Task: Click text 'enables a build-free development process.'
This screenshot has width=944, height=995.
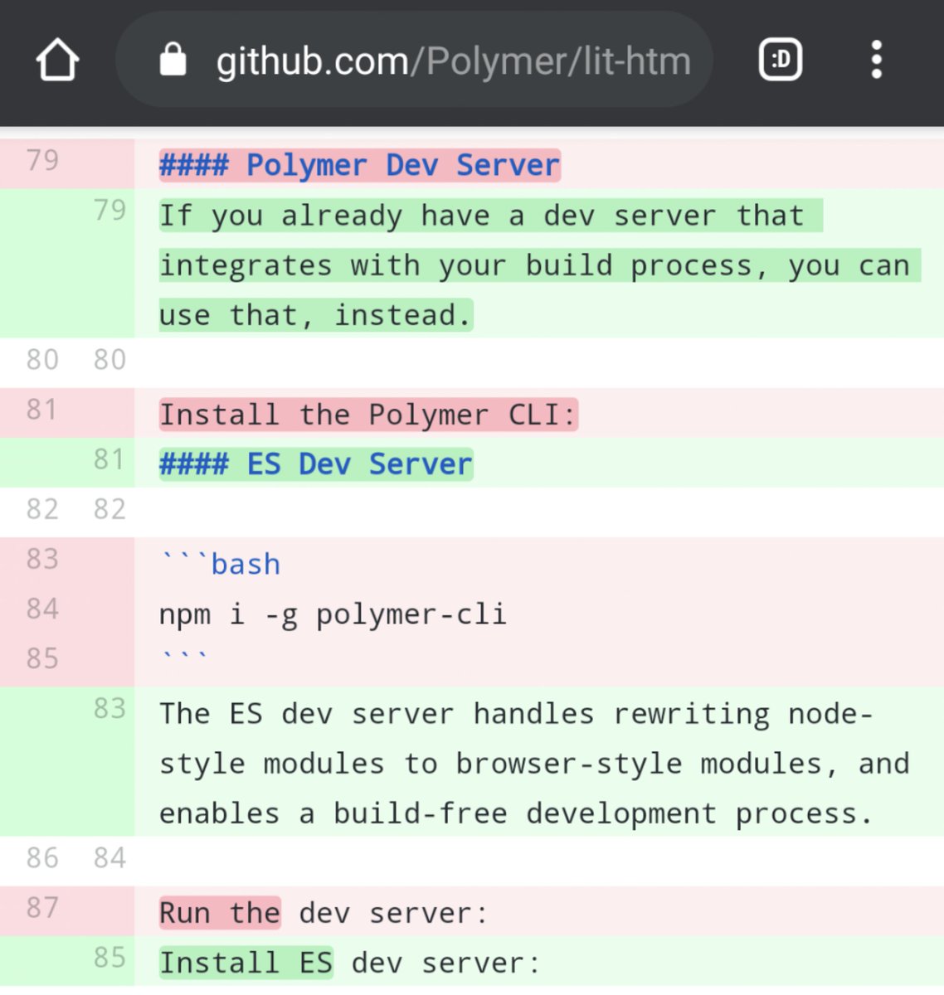Action: point(516,813)
